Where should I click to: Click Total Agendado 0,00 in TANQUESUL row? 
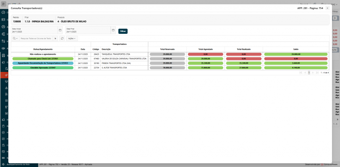(206, 54)
